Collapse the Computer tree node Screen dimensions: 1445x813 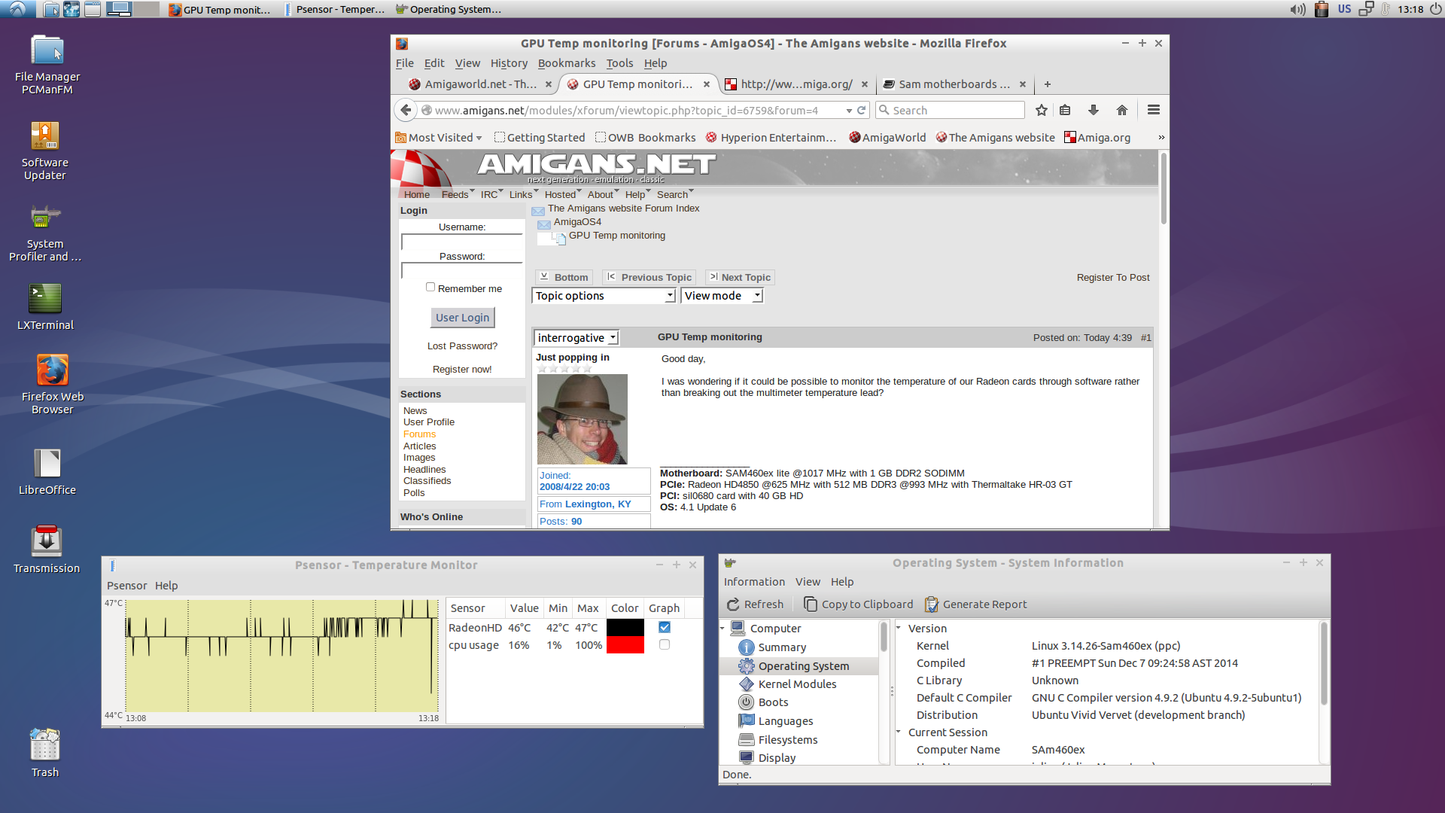coord(722,628)
